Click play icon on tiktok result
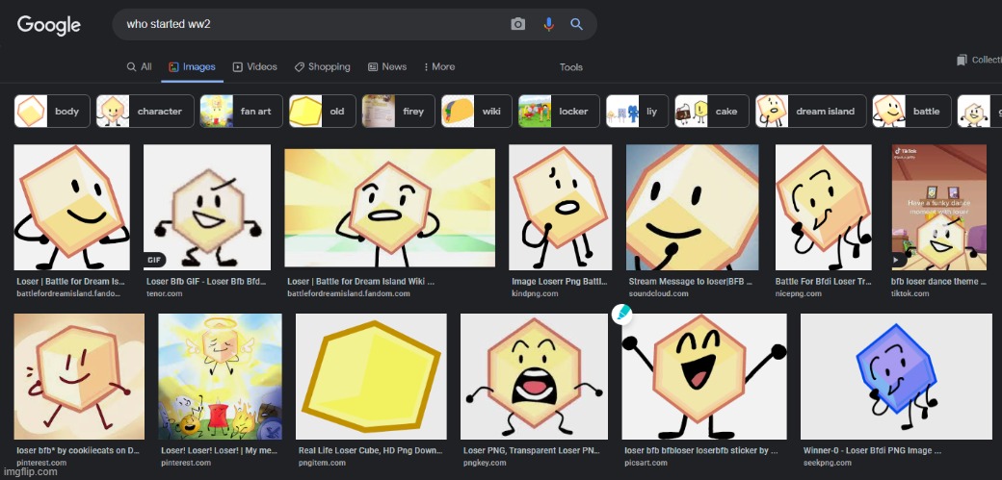Image resolution: width=1002 pixels, height=480 pixels. (x=896, y=260)
